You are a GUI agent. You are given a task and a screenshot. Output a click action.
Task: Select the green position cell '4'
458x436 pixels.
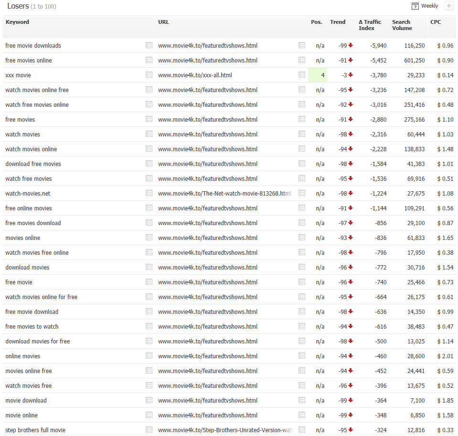(318, 75)
